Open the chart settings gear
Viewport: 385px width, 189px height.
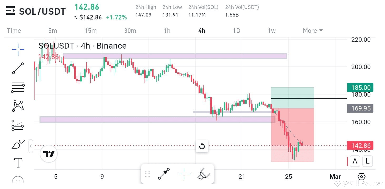362,177
